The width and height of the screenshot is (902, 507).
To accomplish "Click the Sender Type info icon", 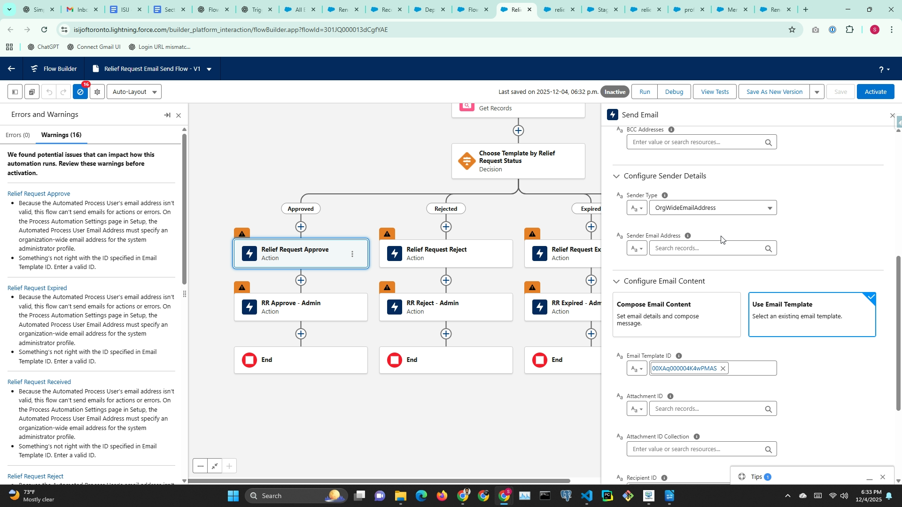I will (664, 195).
